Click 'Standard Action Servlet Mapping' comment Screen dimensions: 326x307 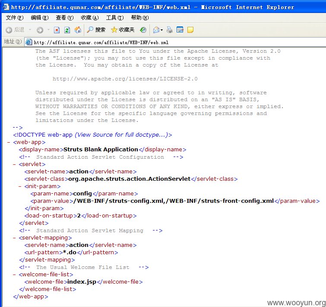pyautogui.click(x=90, y=230)
